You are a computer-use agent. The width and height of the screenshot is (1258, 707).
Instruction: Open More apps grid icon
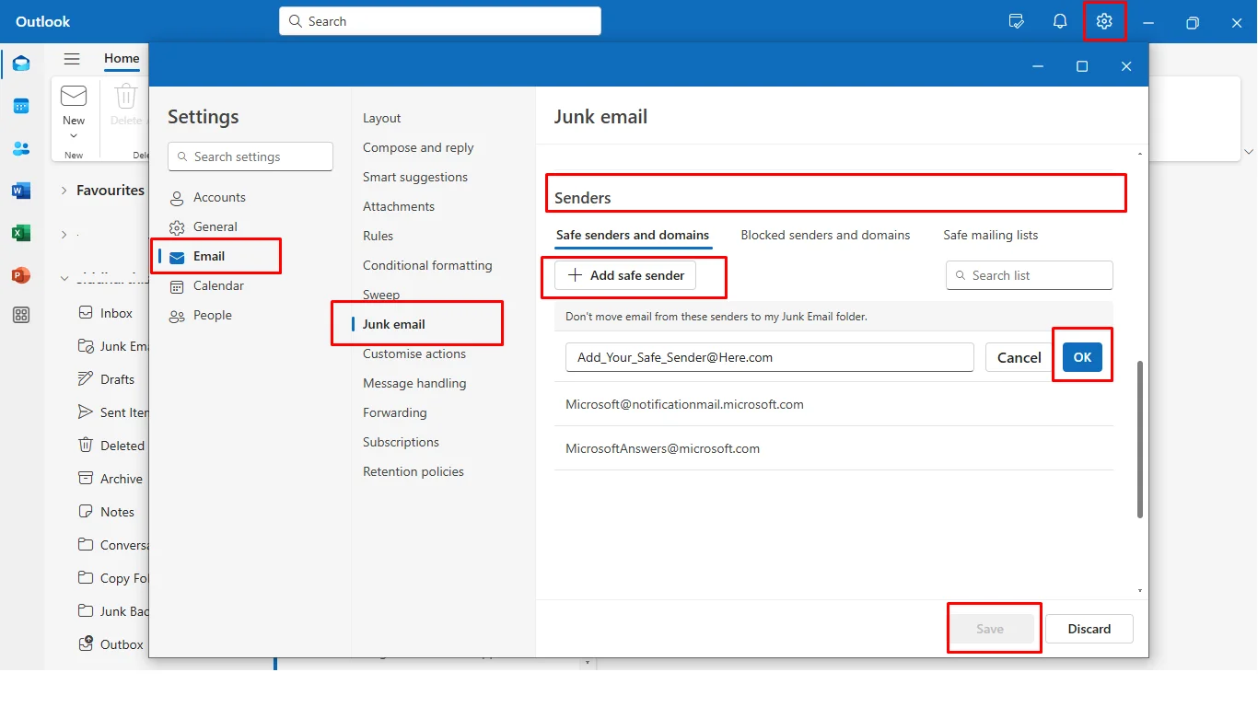point(21,316)
